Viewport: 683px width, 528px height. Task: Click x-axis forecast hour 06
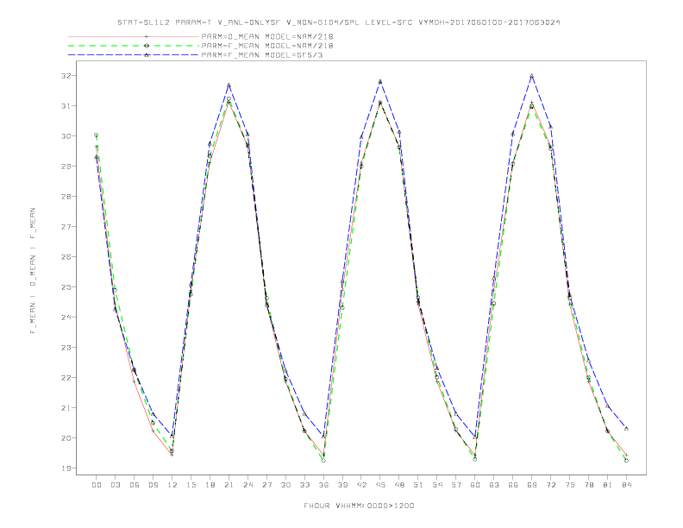[135, 485]
